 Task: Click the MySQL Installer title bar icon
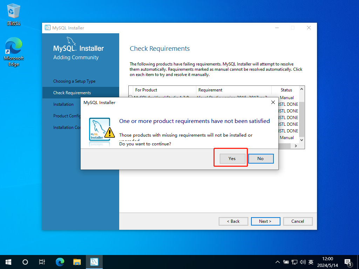47,28
